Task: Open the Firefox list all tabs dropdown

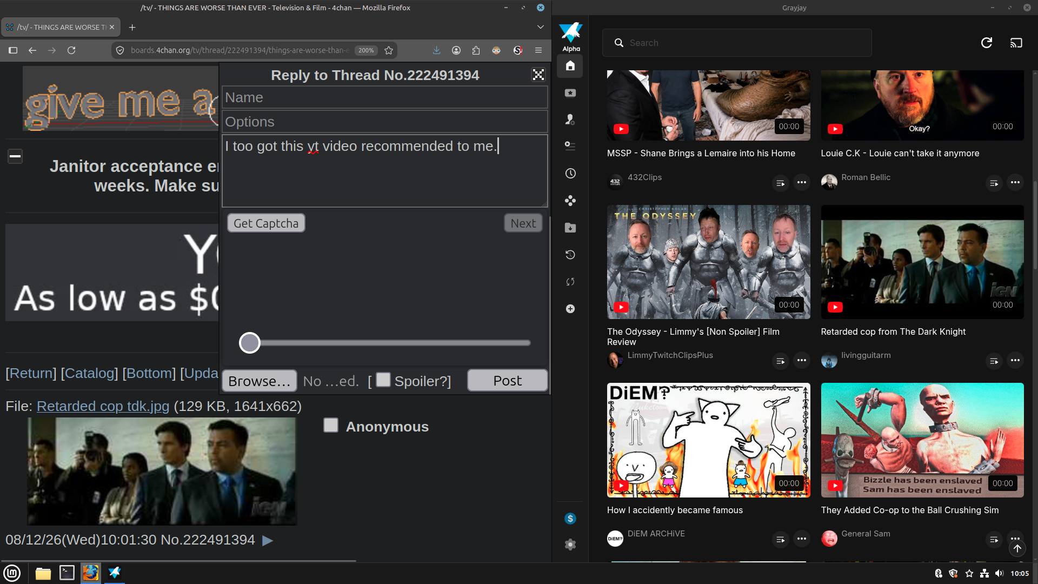Action: click(541, 27)
